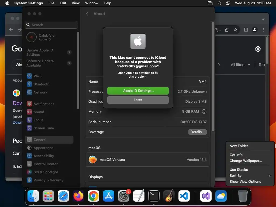Screen dimensions: 276x207
Task: Launch Finder from the Dock
Action: (33, 196)
